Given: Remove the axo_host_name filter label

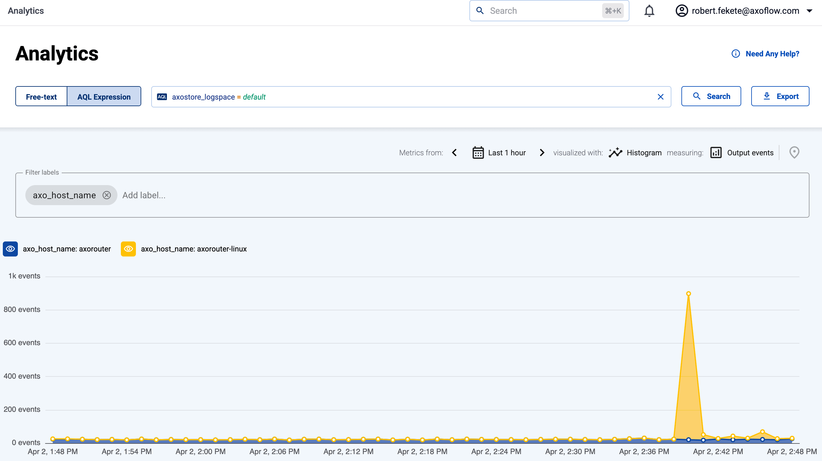Looking at the screenshot, I should [106, 195].
